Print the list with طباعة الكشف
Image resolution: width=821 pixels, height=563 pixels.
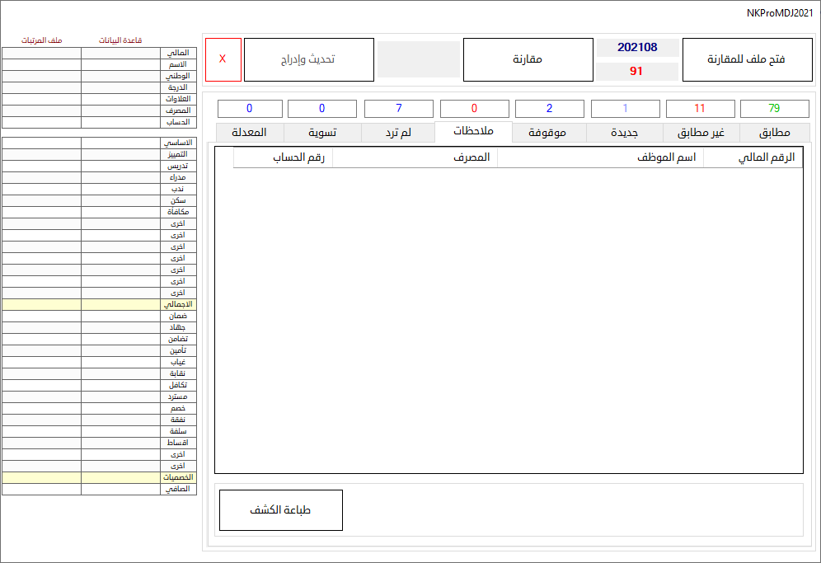(x=280, y=510)
